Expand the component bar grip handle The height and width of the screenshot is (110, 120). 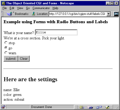pyautogui.click(x=76, y=107)
